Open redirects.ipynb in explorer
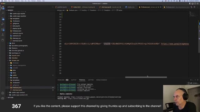The width and height of the screenshot is (200, 112). coord(17,33)
